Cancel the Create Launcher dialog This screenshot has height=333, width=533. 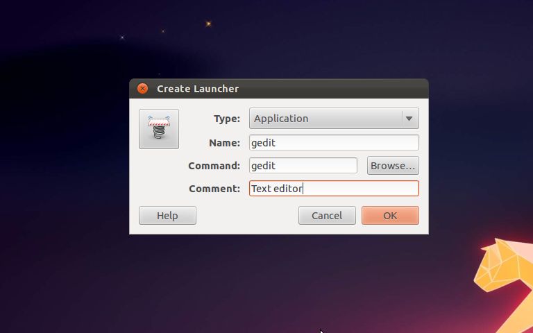coord(327,216)
